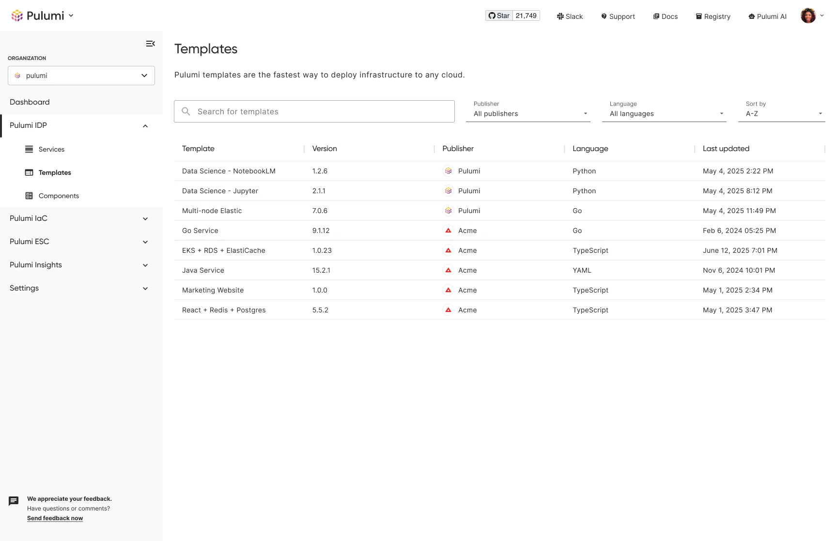The width and height of the screenshot is (837, 541).
Task: Click Acme publisher icon in EKS row
Action: [x=449, y=250]
